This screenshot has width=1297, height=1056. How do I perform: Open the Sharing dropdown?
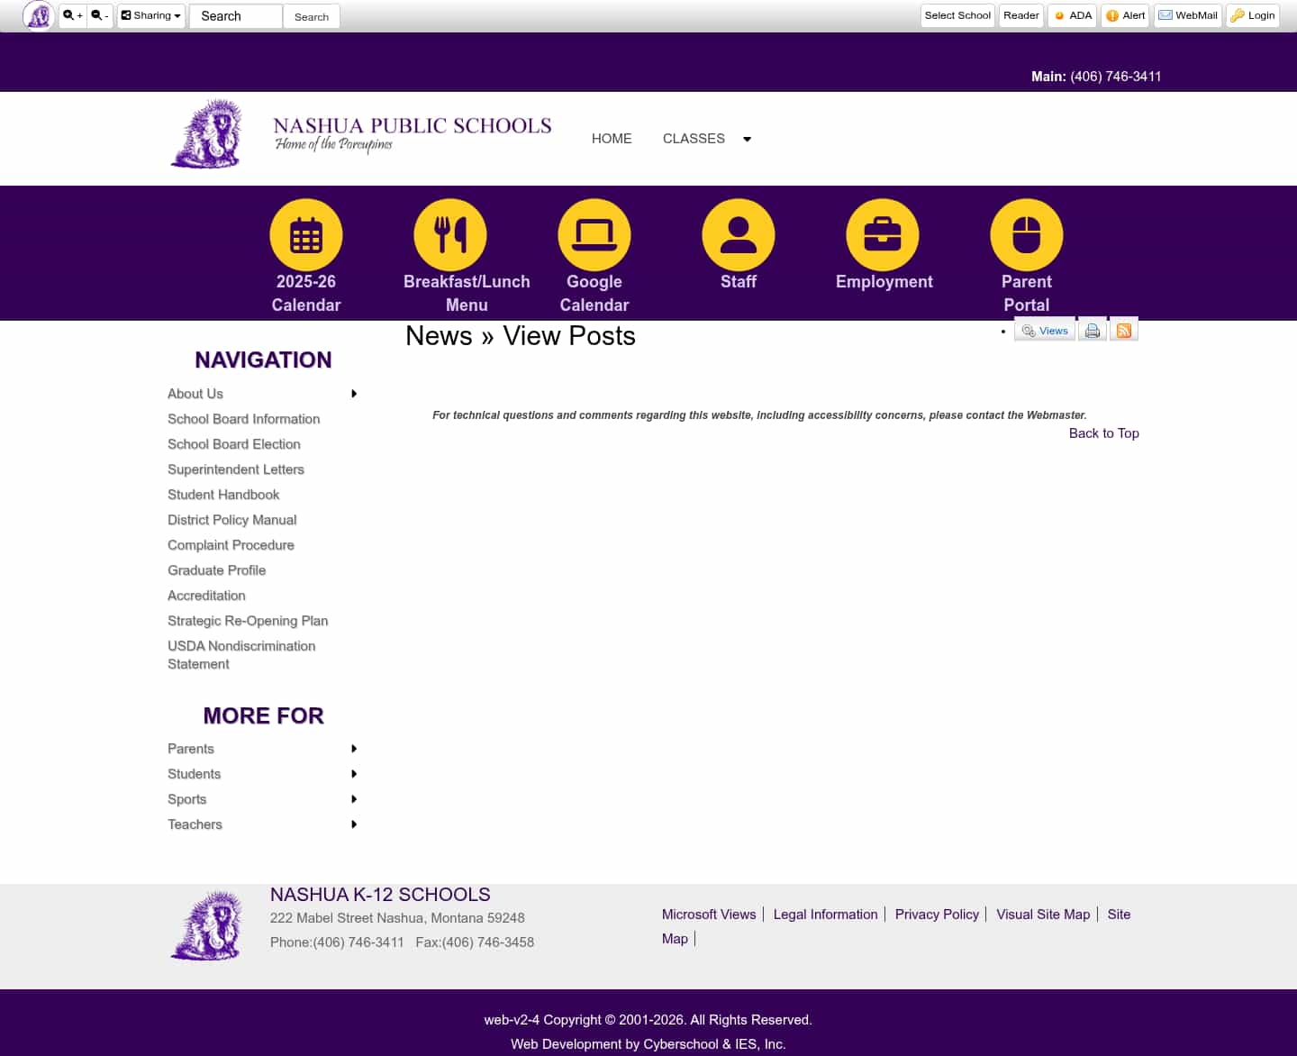(150, 15)
